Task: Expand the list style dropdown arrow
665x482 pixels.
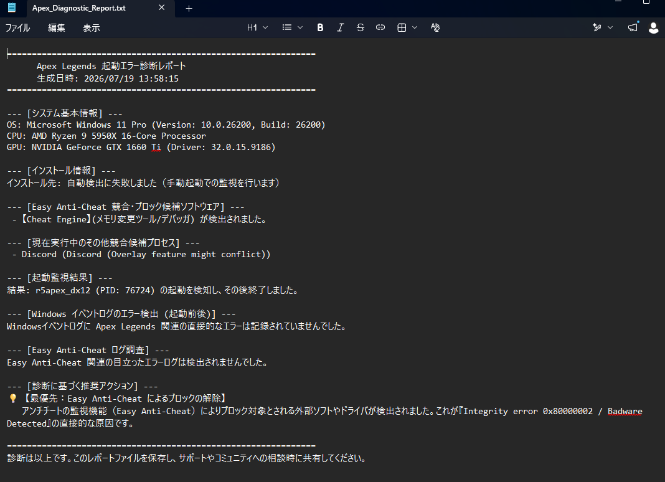Action: click(x=300, y=27)
